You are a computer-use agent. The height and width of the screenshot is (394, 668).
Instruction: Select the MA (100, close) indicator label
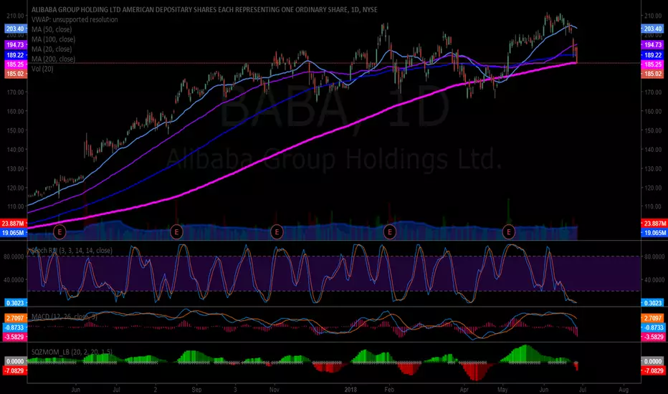[53, 39]
